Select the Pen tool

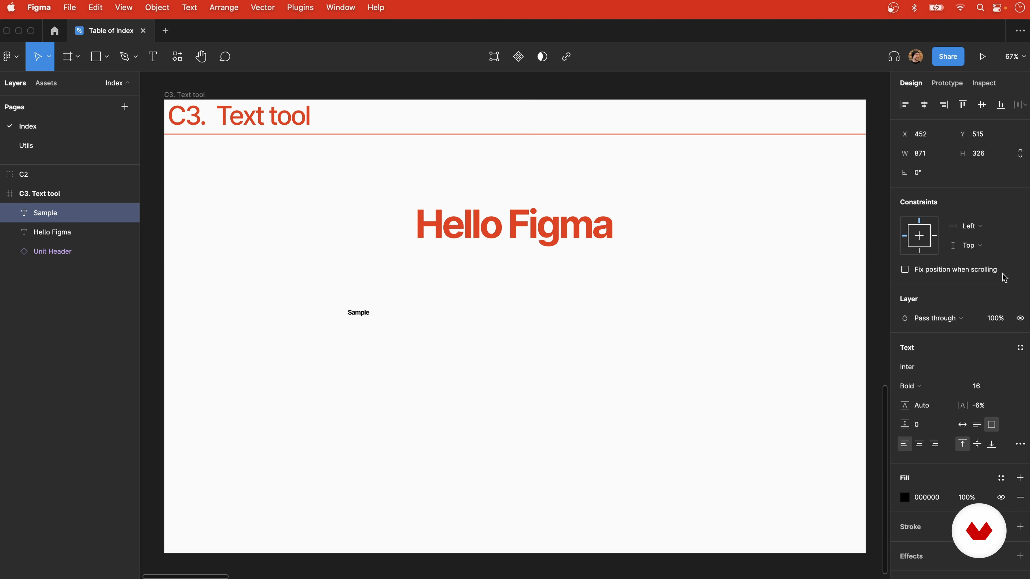pyautogui.click(x=125, y=57)
